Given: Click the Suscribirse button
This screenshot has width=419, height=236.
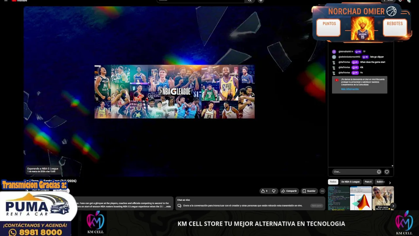Looking at the screenshot, I should click(61, 191).
